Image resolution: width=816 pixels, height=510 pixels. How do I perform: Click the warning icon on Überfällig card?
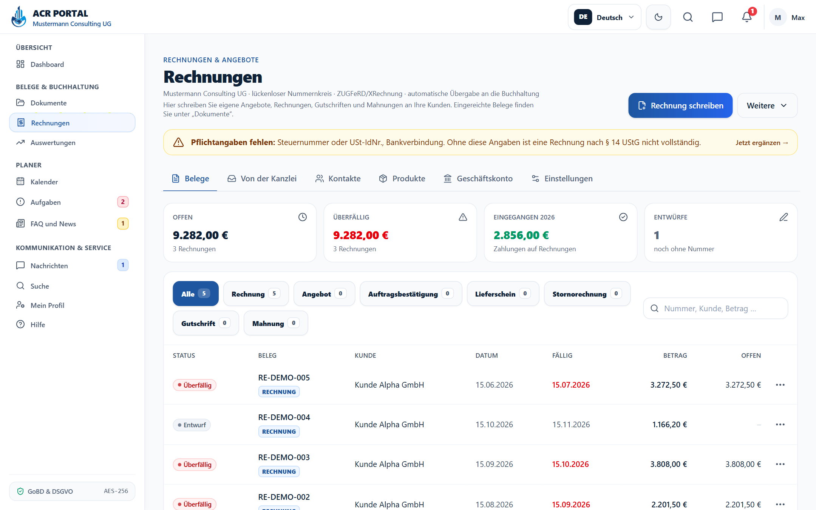click(x=463, y=217)
